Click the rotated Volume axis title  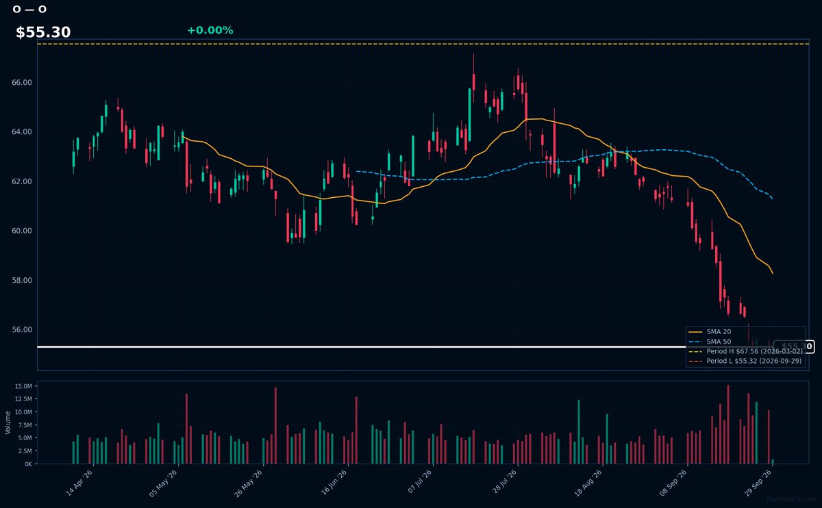[8, 422]
